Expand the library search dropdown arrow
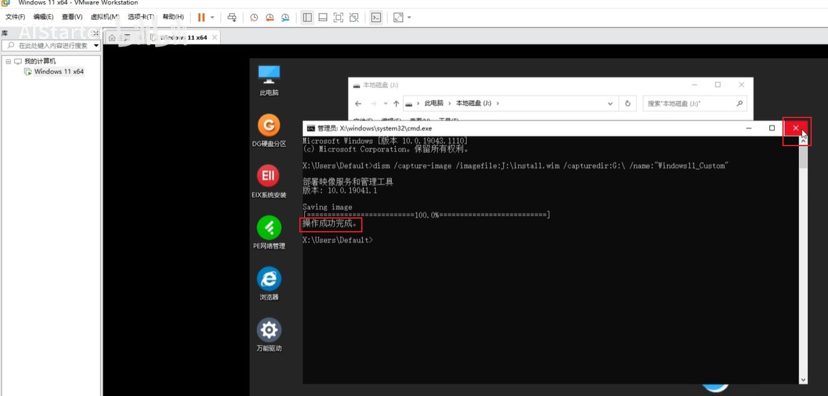The height and width of the screenshot is (396, 828). point(96,46)
